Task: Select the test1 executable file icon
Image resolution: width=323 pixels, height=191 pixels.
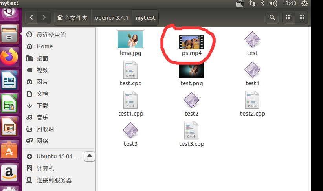Action: [x=252, y=70]
